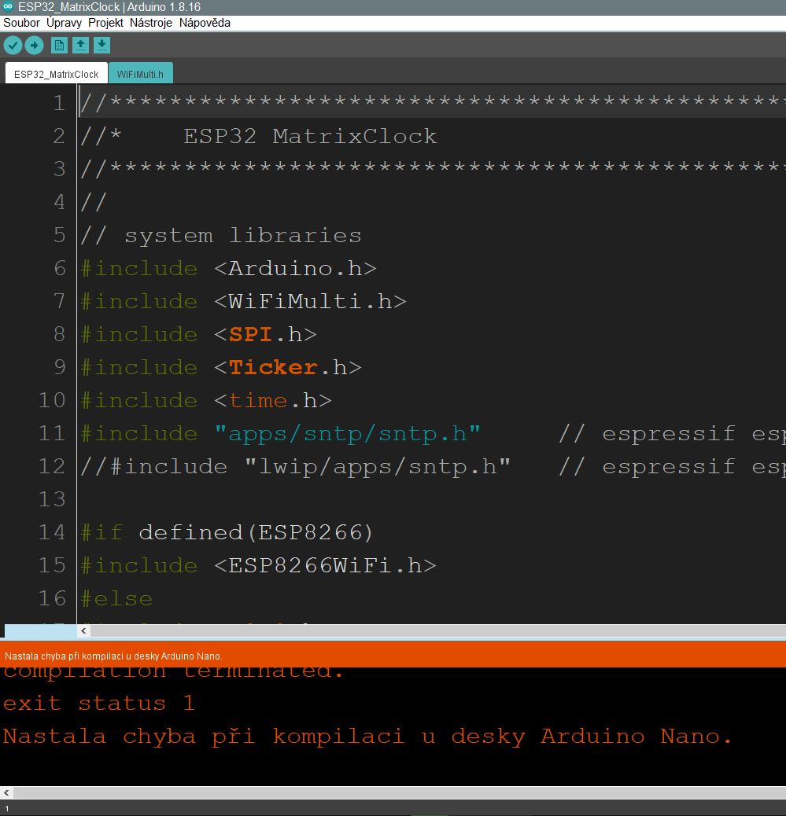Viewport: 786px width, 816px height.
Task: Open the Nástroje menu
Action: [151, 23]
